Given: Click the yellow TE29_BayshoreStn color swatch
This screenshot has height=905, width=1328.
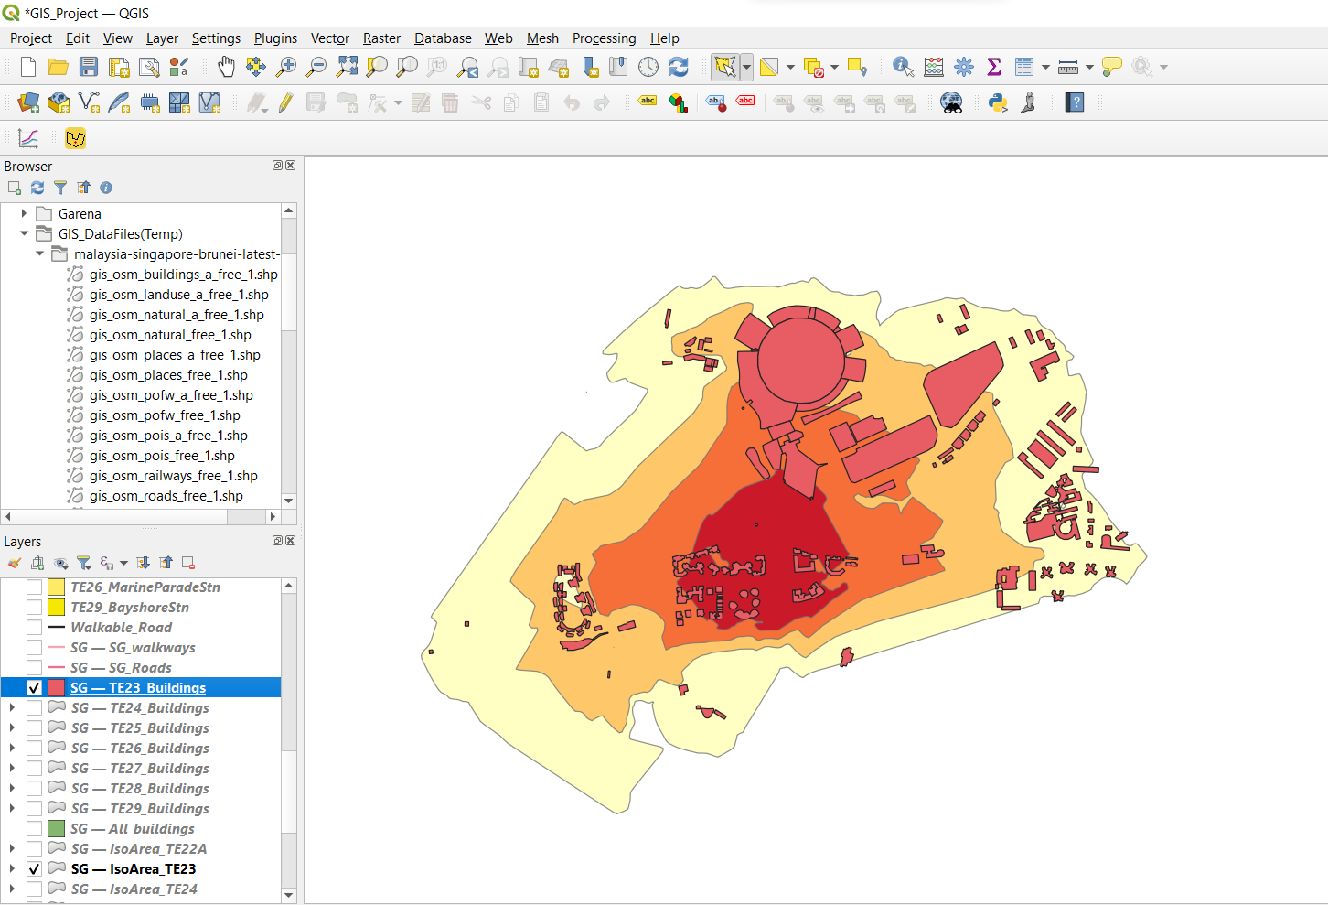Looking at the screenshot, I should pos(56,608).
